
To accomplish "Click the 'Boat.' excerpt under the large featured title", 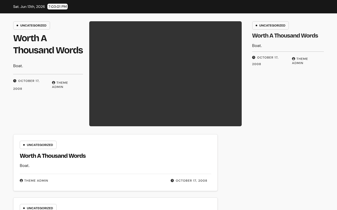I will click(18, 66).
